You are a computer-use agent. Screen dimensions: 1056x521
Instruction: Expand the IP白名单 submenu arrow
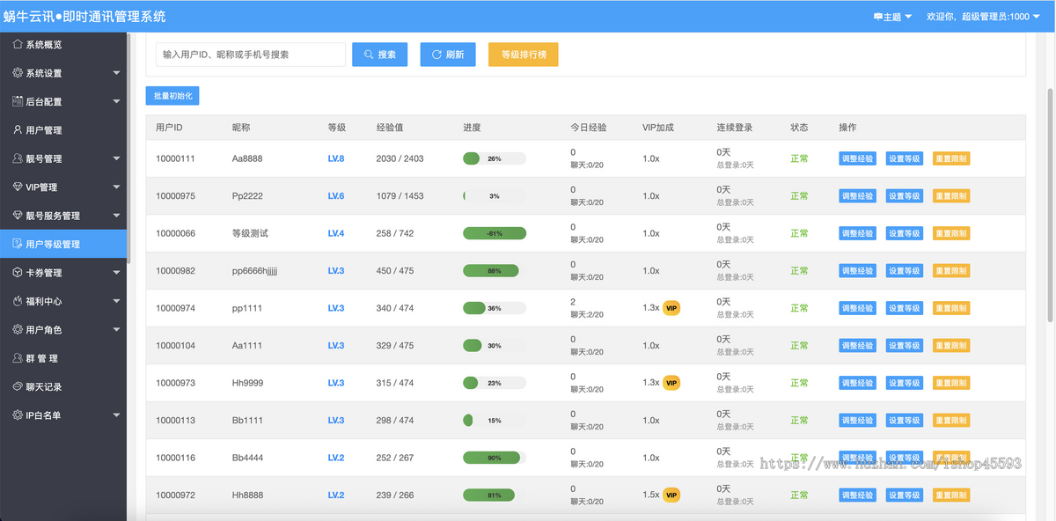click(x=117, y=415)
